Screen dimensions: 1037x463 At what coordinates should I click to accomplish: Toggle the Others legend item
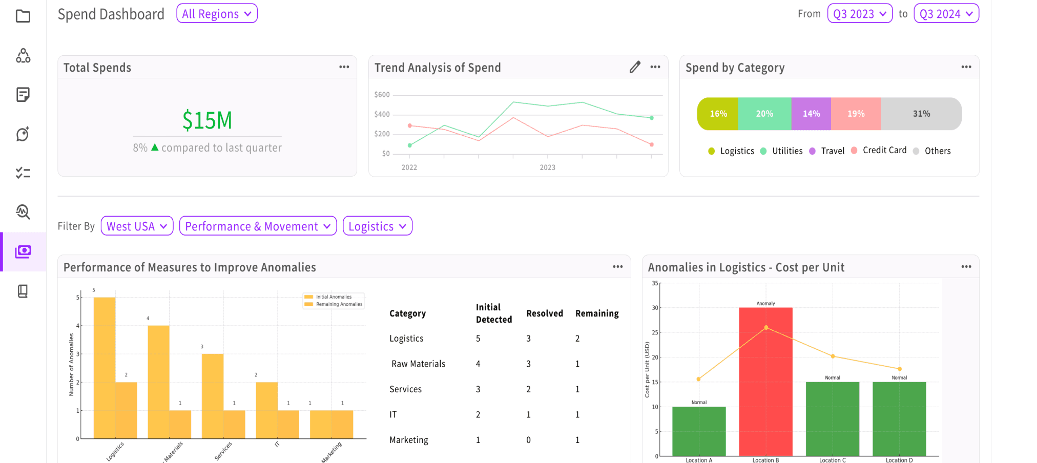931,151
